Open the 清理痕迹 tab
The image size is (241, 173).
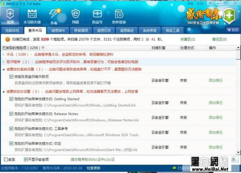[x=127, y=30]
